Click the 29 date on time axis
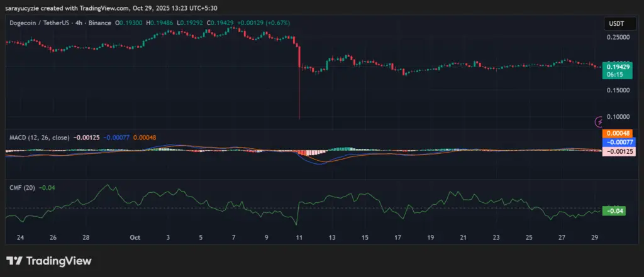This screenshot has height=277, width=644. tap(595, 237)
